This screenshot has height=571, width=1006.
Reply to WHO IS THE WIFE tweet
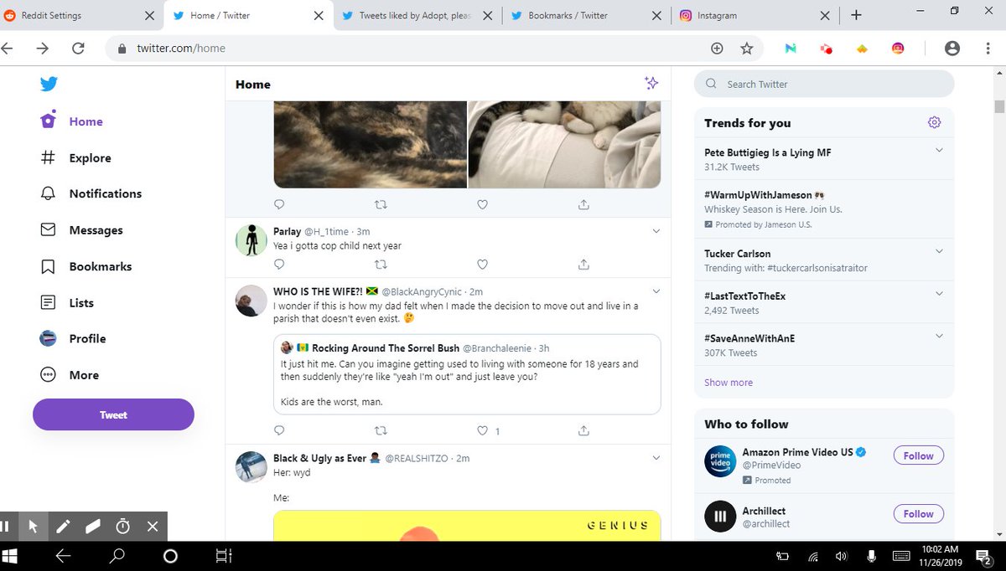[280, 430]
